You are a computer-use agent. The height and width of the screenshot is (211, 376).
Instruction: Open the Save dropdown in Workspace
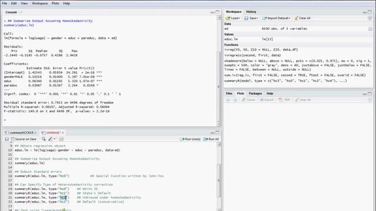[x=257, y=18]
